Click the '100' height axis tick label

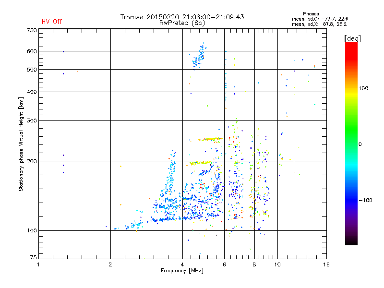pyautogui.click(x=32, y=230)
